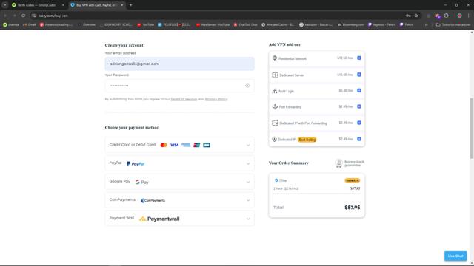Add the Best Selling Dedicated IP add-on

pyautogui.click(x=358, y=139)
